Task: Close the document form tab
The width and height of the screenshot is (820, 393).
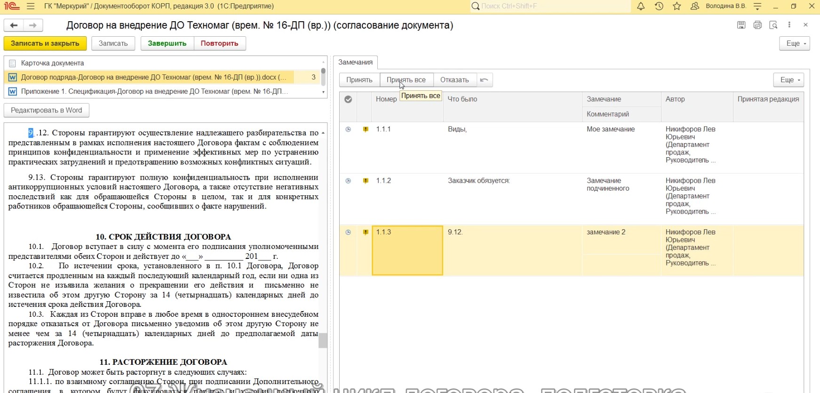Action: point(805,25)
